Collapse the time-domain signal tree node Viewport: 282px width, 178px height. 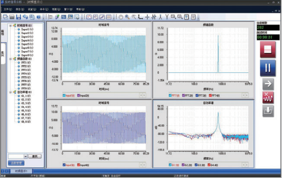tap(10, 26)
